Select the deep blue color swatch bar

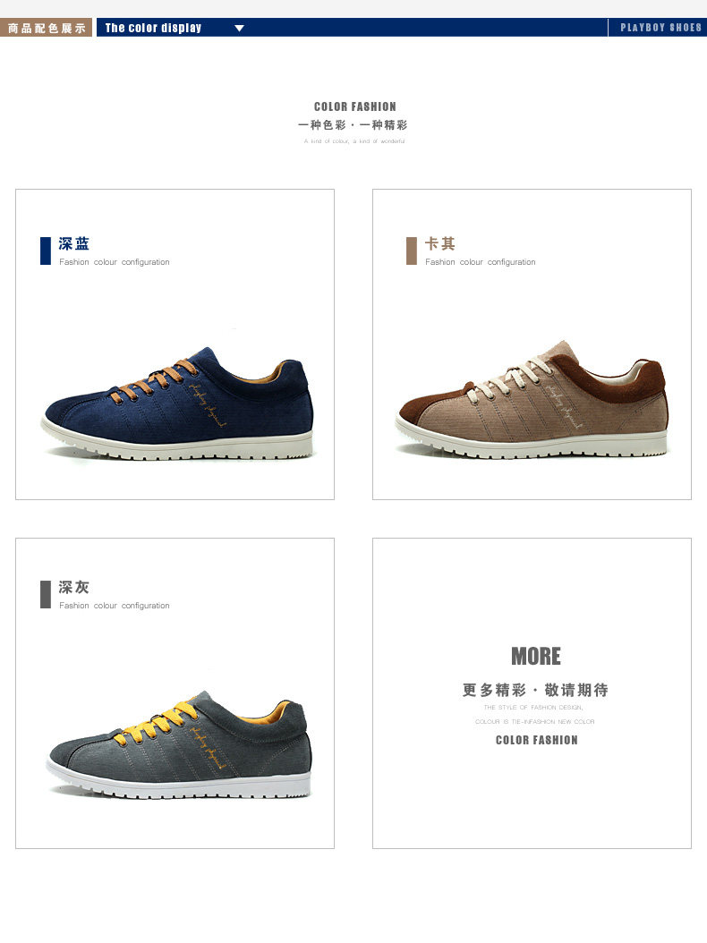pyautogui.click(x=45, y=251)
